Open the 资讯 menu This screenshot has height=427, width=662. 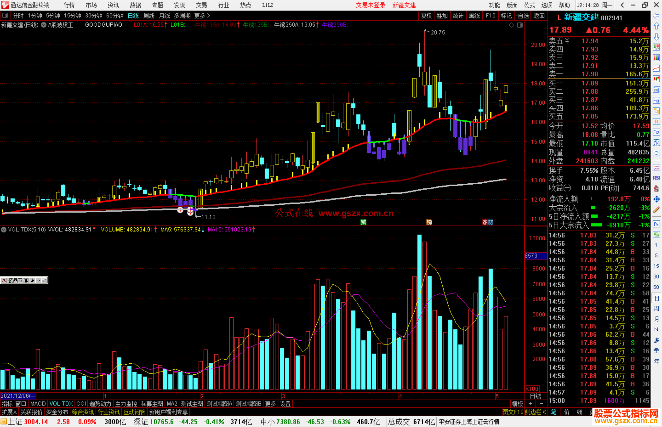(113, 5)
